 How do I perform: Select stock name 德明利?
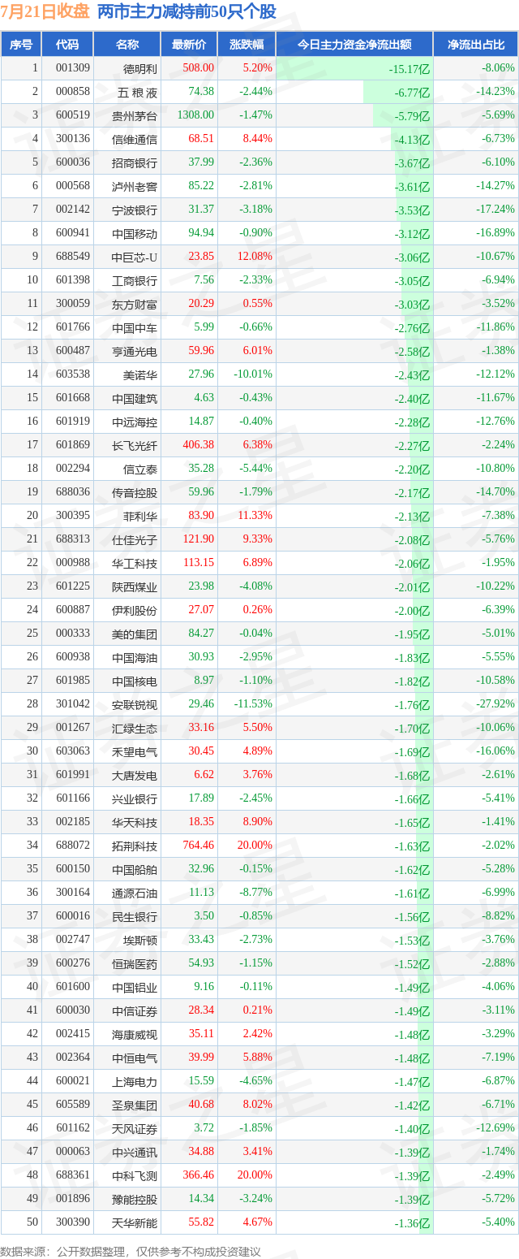140,69
